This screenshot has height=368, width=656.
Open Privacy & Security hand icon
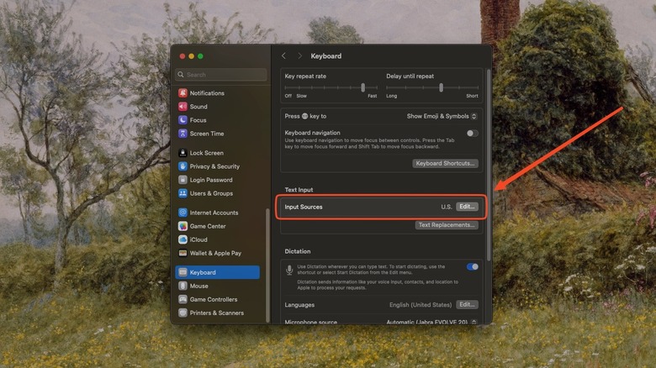pyautogui.click(x=183, y=166)
